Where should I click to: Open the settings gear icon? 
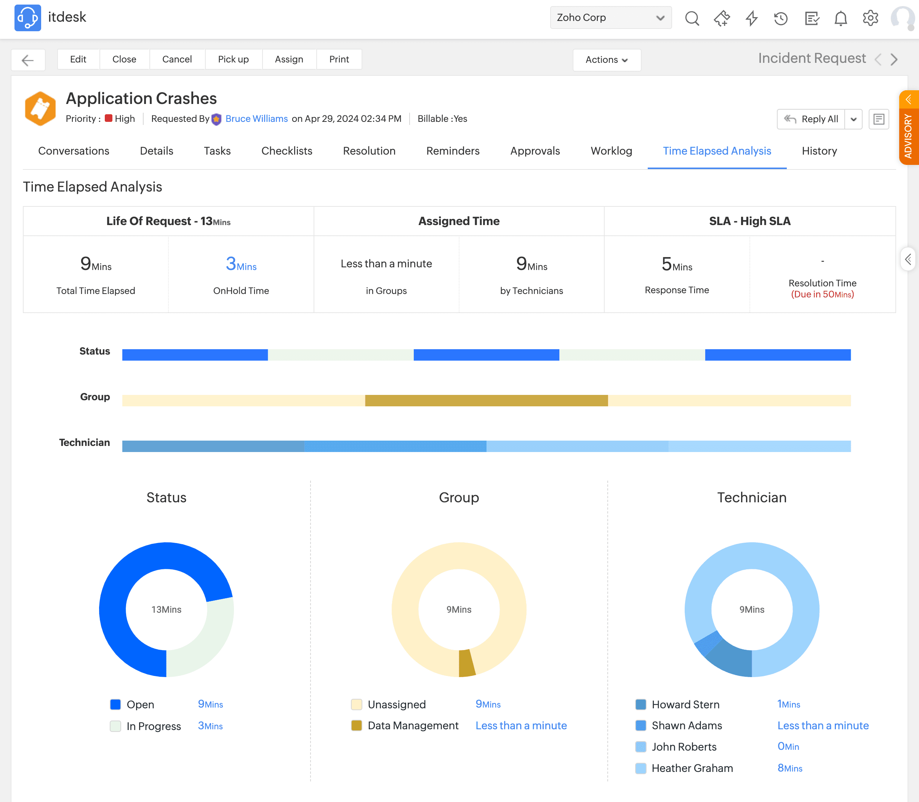coord(870,18)
